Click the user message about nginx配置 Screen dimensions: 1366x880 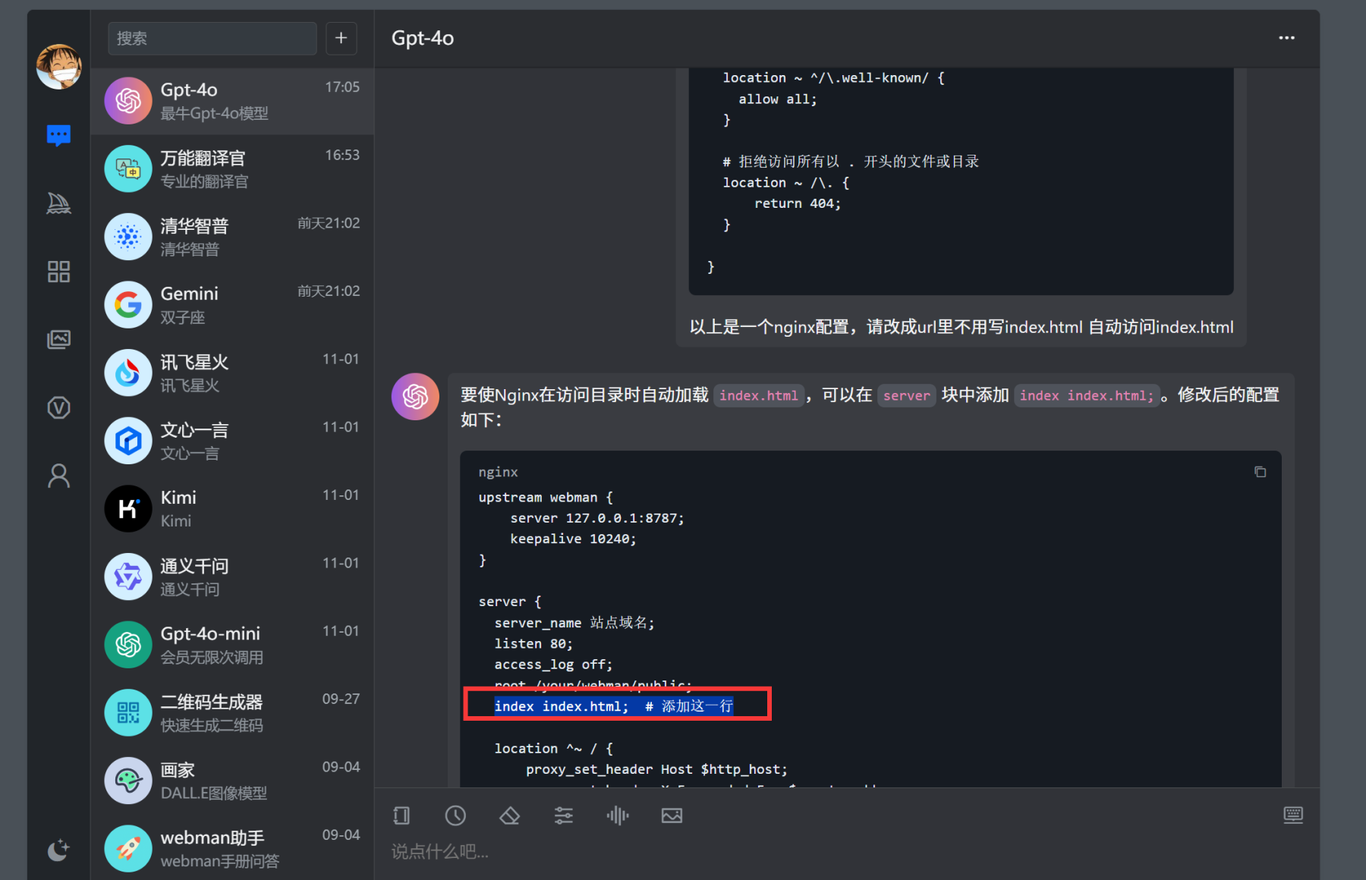pyautogui.click(x=962, y=327)
